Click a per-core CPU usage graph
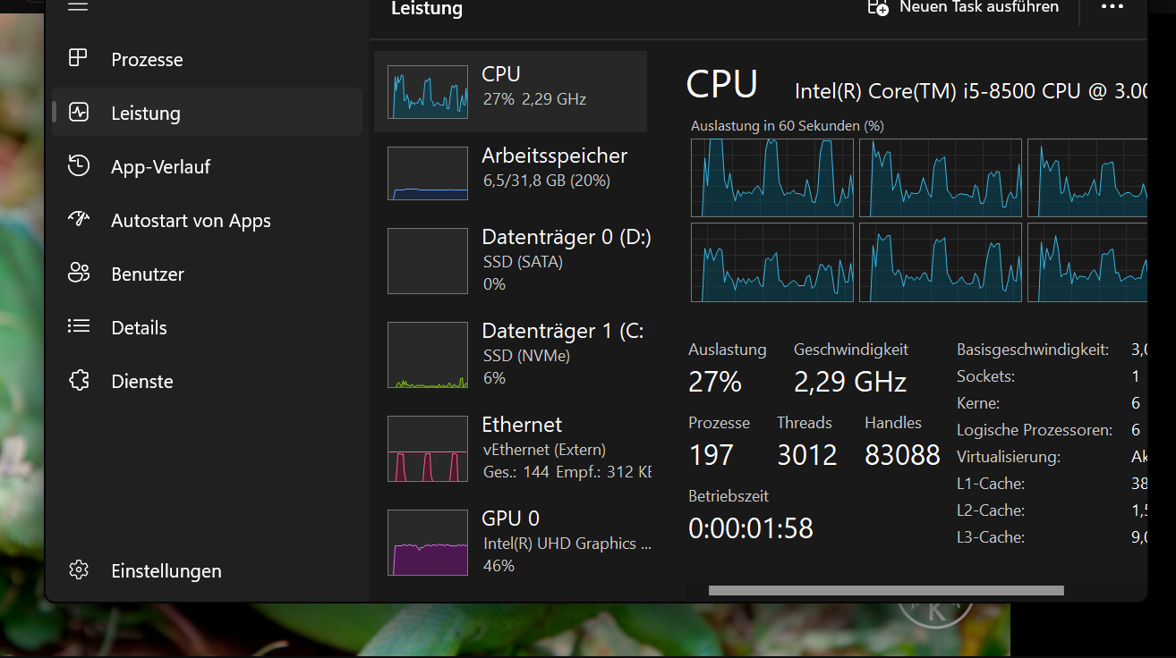The height and width of the screenshot is (658, 1176). pyautogui.click(x=771, y=178)
